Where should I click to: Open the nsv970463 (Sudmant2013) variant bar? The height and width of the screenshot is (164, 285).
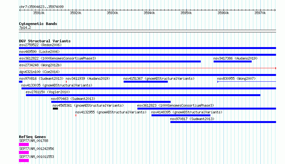point(111,102)
